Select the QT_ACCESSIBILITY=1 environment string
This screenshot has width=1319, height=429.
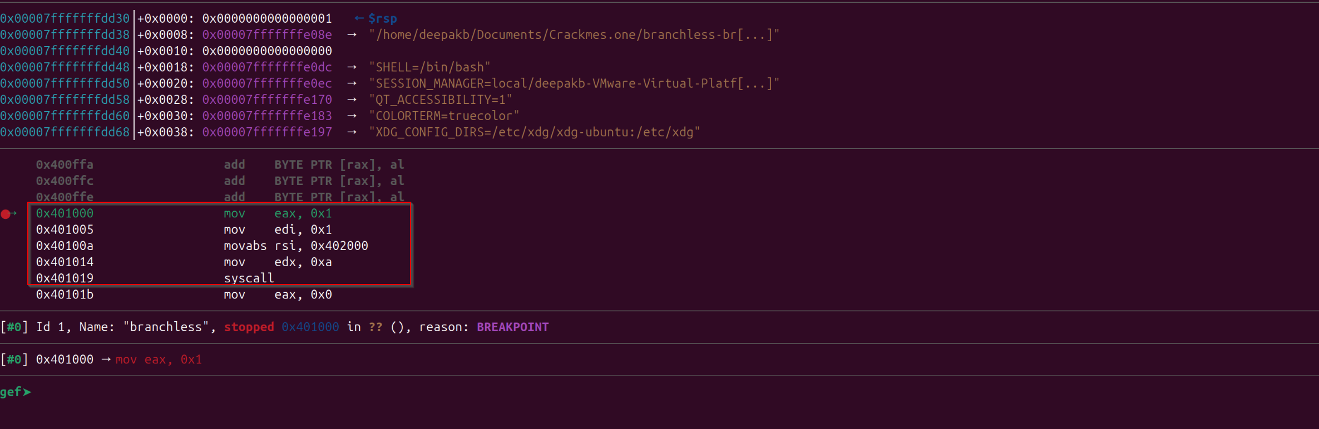[x=440, y=99]
